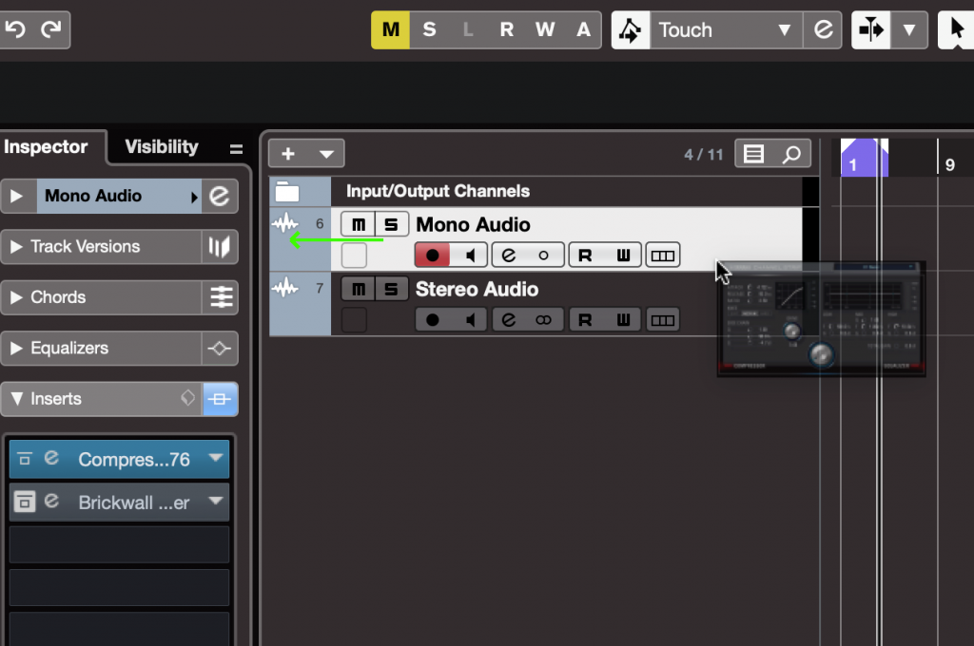This screenshot has width=974, height=646.
Task: Toggle the global Mute button in toolbar
Action: 390,29
